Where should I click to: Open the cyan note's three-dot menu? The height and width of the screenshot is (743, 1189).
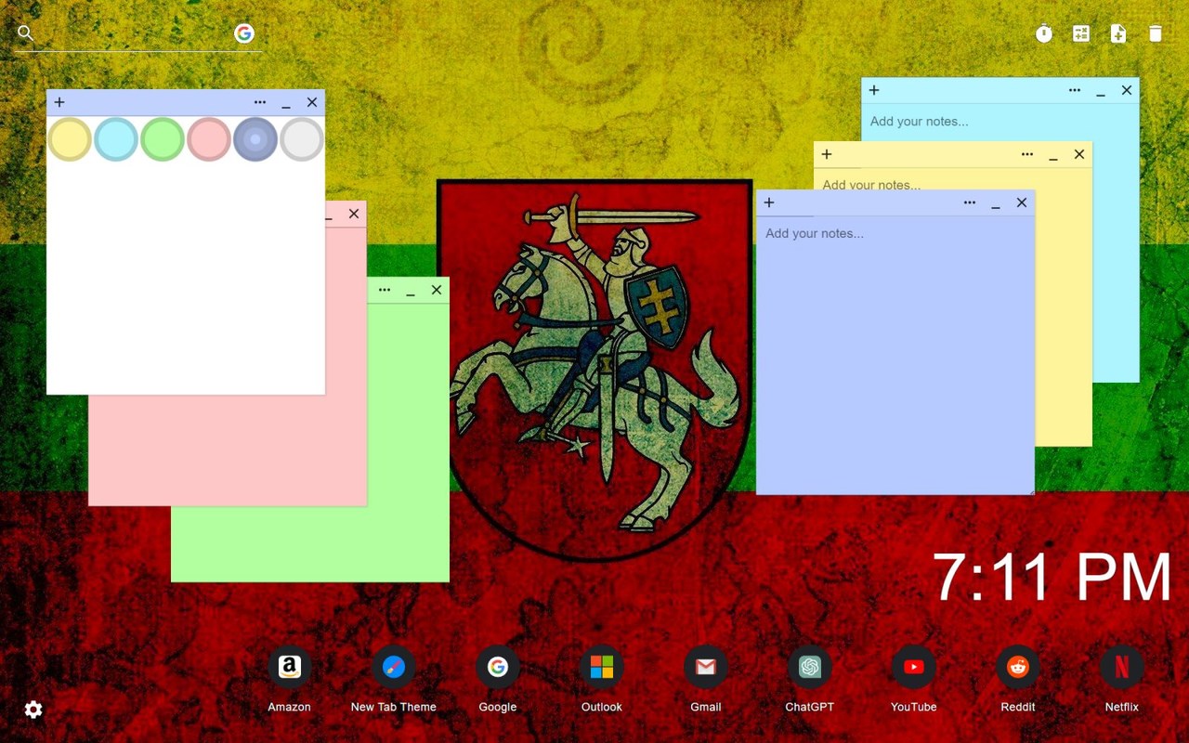click(1075, 90)
